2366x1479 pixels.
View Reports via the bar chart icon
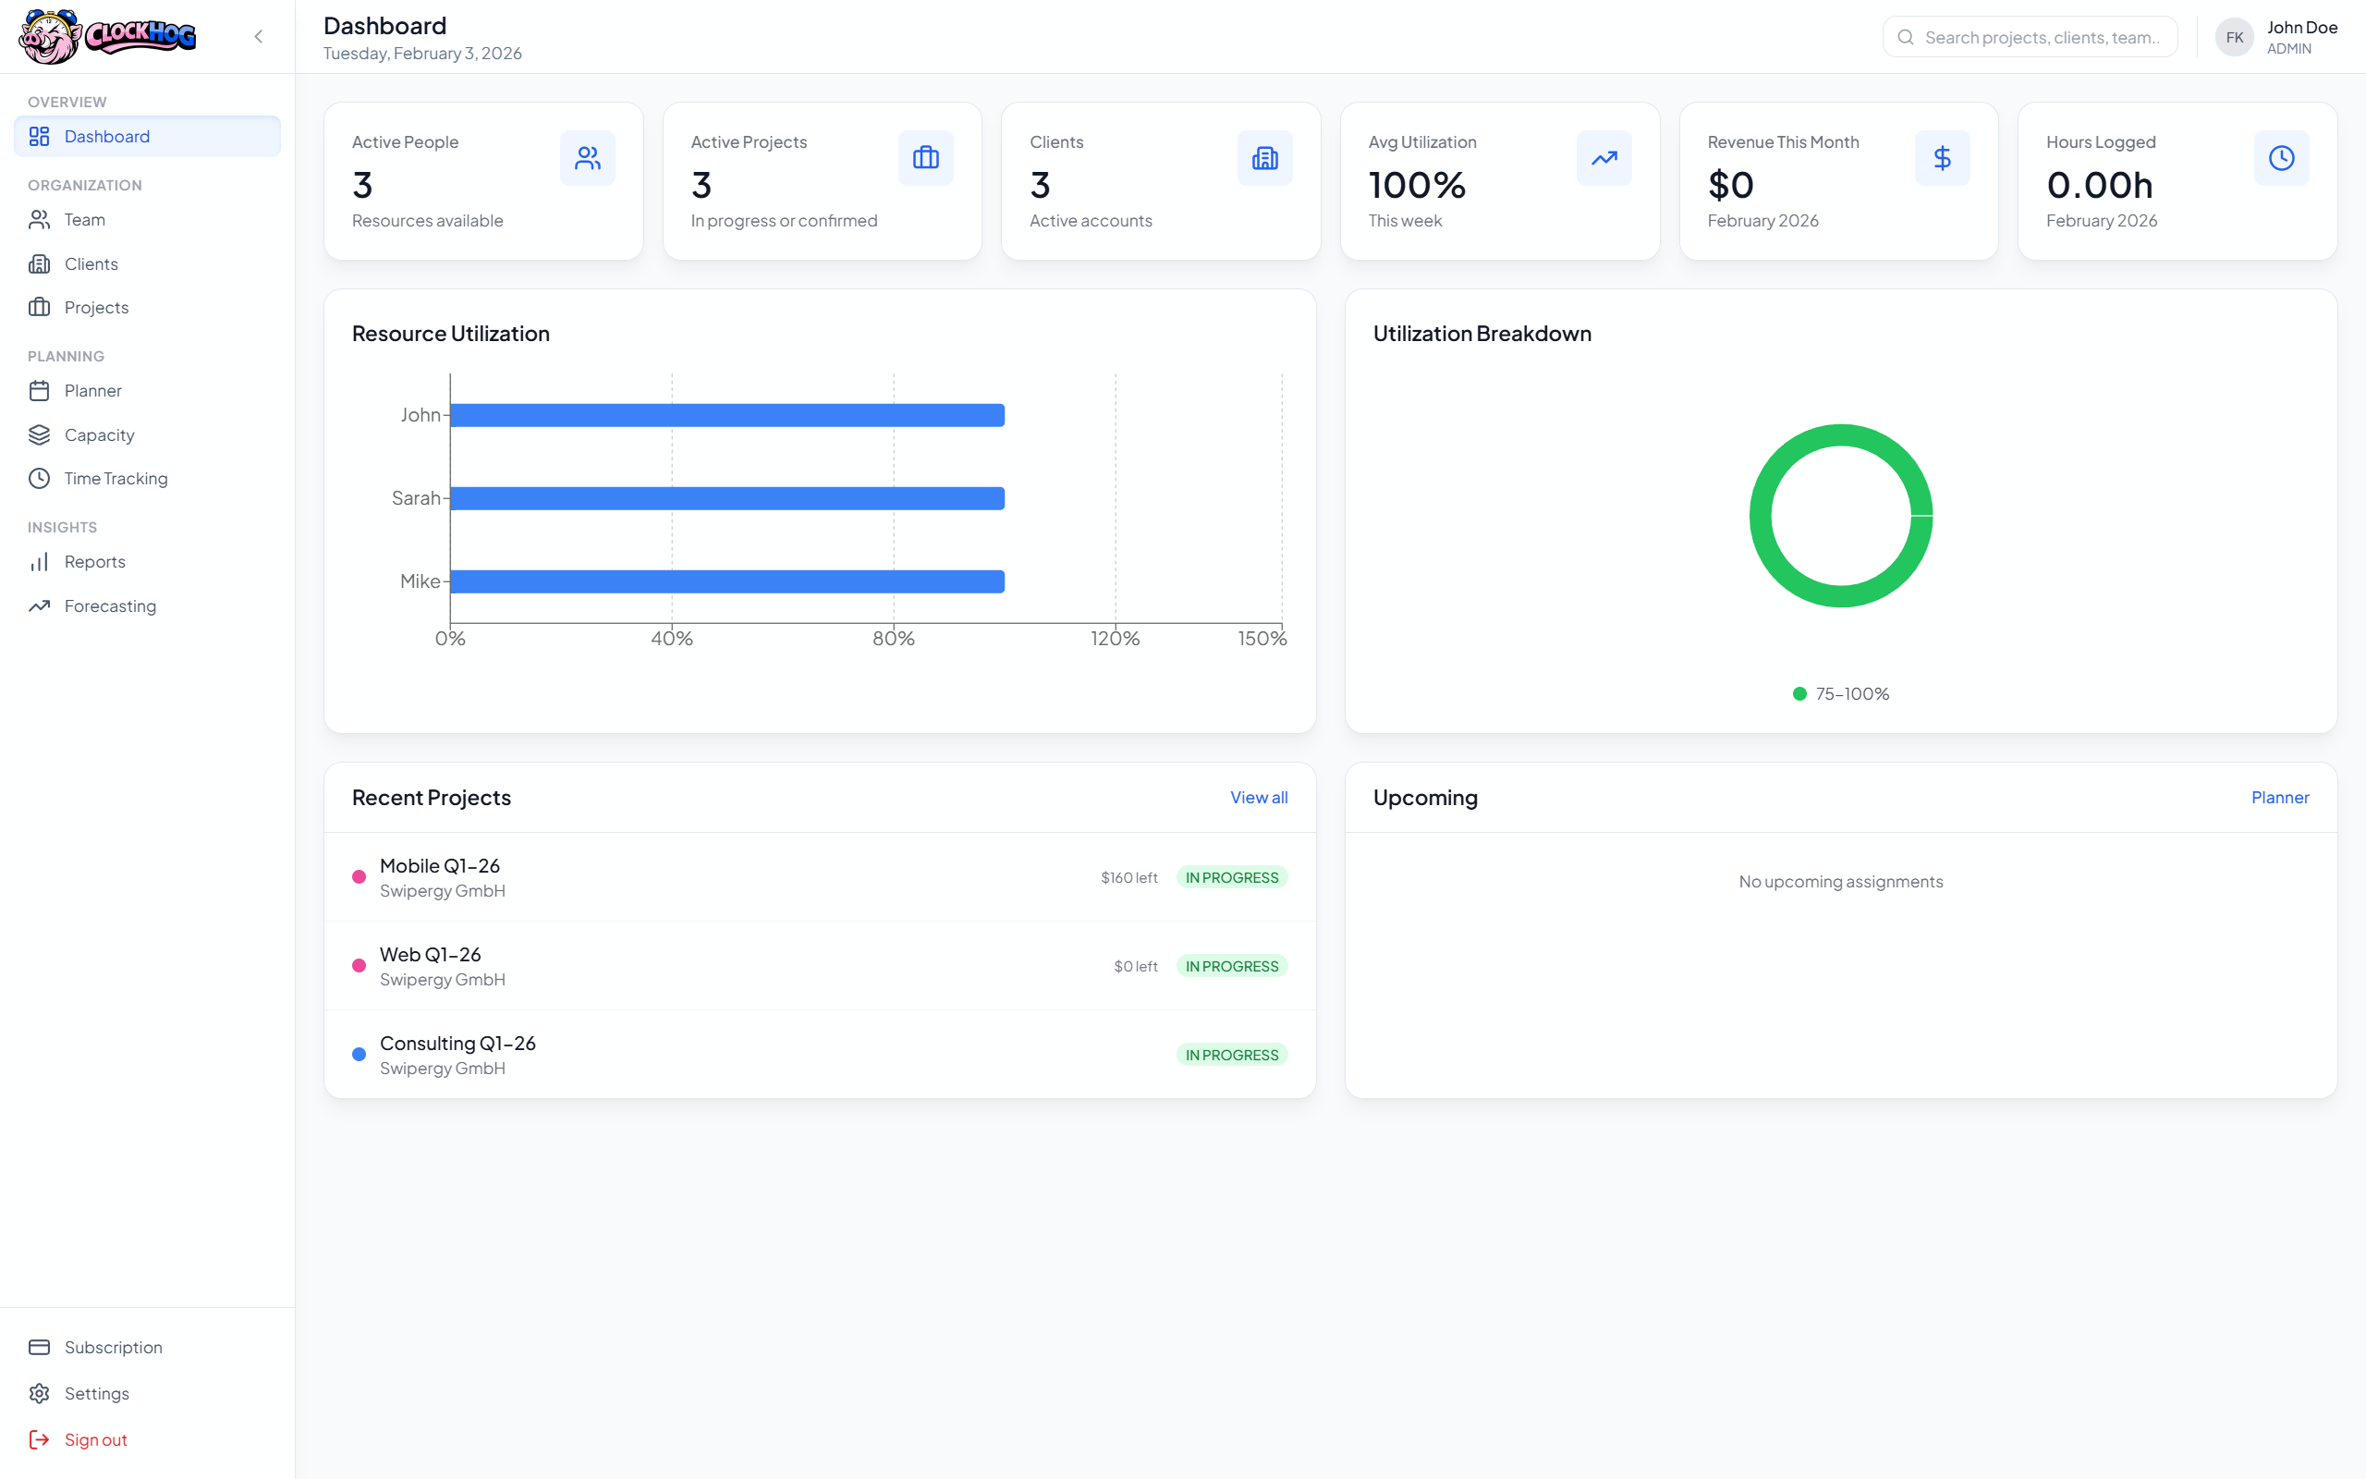click(x=39, y=561)
